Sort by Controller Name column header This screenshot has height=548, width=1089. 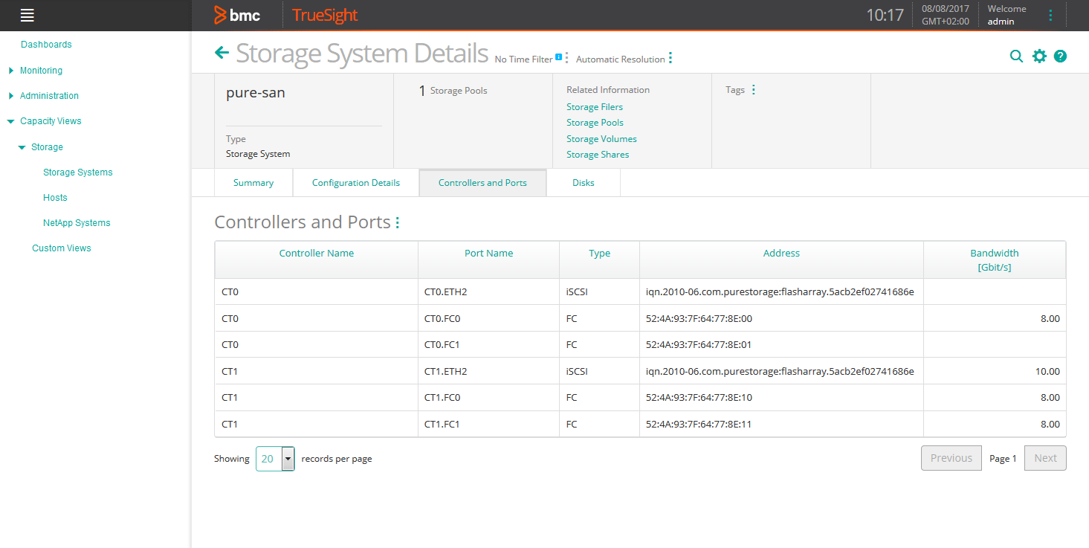click(317, 254)
